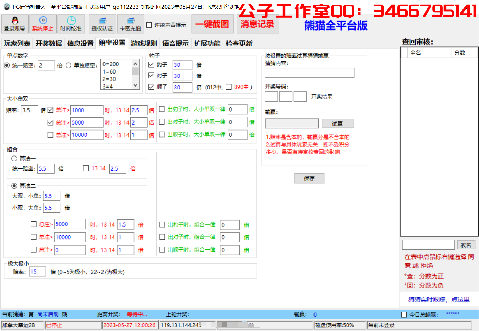Toggle the 顺子 checkbox
Viewport: 479px width, 331px height.
pos(151,87)
